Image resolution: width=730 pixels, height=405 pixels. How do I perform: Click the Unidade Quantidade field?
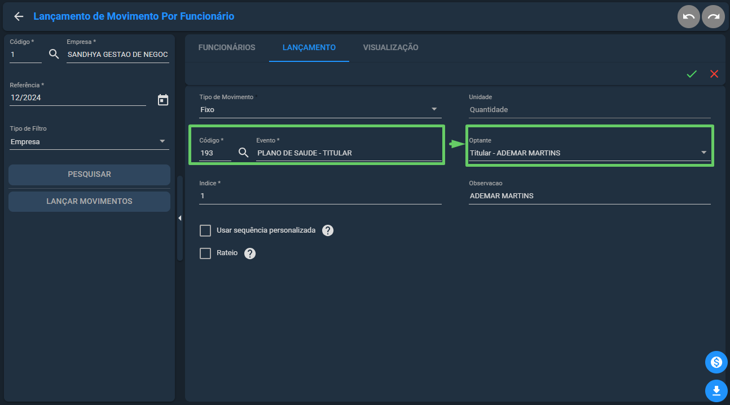590,110
